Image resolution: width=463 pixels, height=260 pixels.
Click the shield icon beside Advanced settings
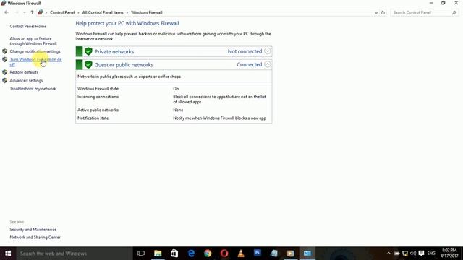[x=5, y=80]
